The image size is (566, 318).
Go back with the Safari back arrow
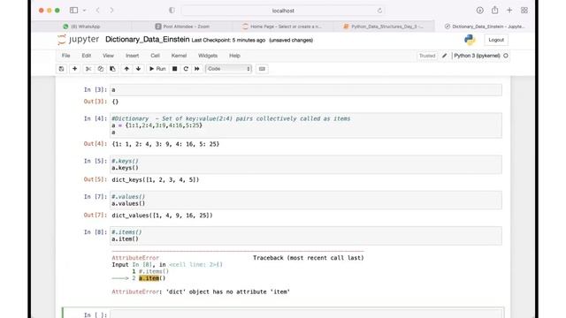(x=98, y=10)
